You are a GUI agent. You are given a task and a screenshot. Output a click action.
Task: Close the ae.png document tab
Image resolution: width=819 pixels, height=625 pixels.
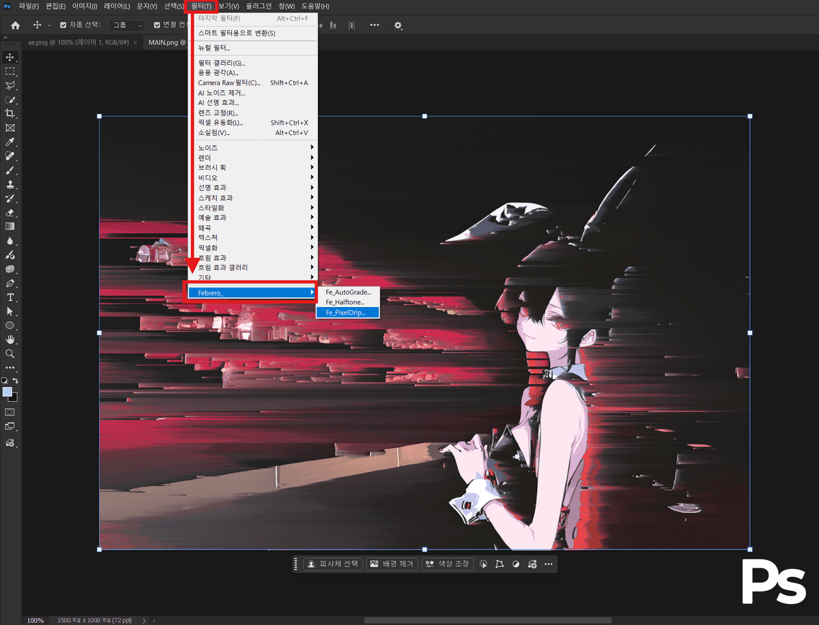(x=134, y=42)
